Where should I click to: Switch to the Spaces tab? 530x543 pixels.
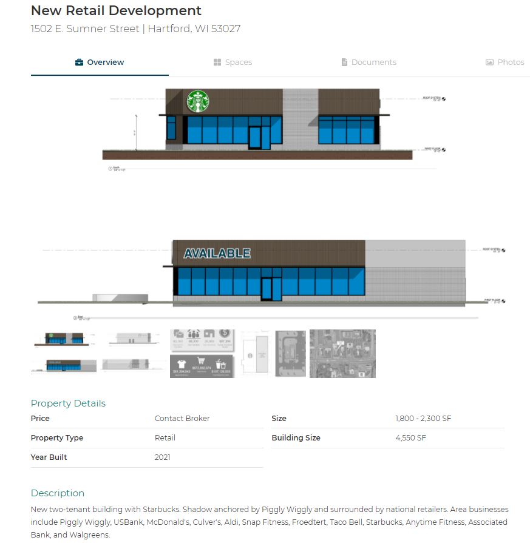pyautogui.click(x=233, y=62)
